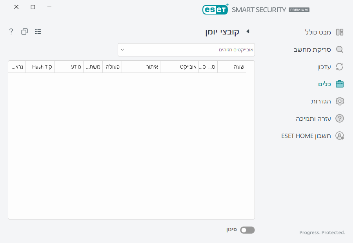Navigate to the הגדרות section
353x243 pixels.
pyautogui.click(x=322, y=101)
